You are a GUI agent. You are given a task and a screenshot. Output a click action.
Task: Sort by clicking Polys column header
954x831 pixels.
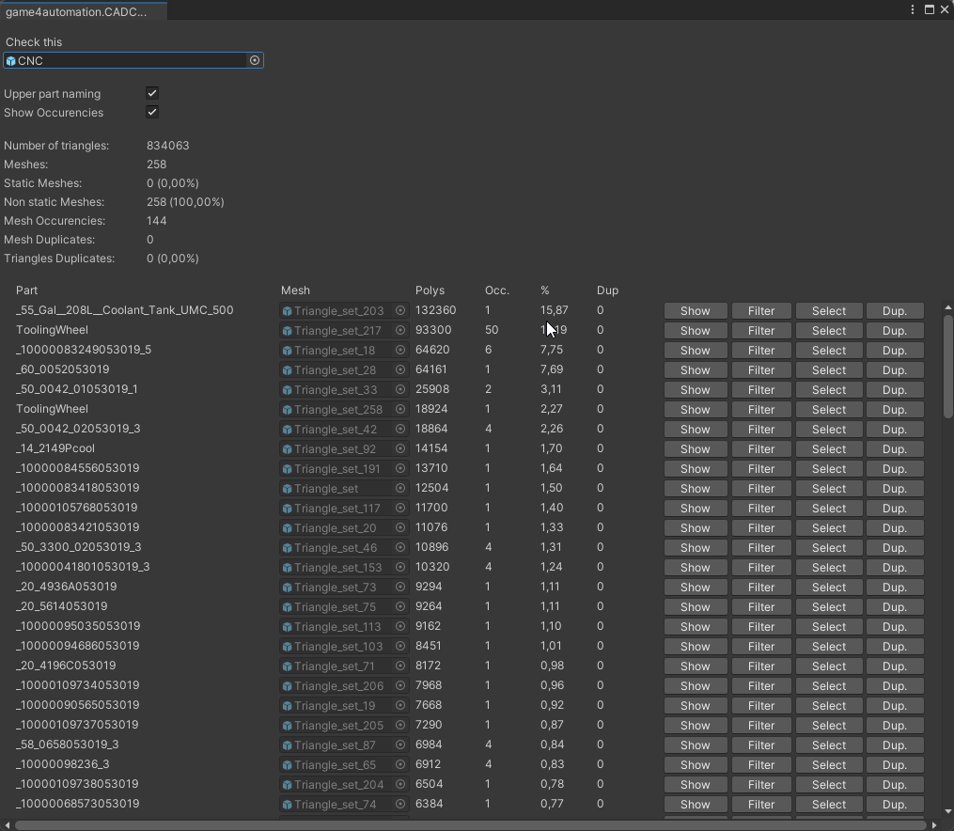[430, 290]
